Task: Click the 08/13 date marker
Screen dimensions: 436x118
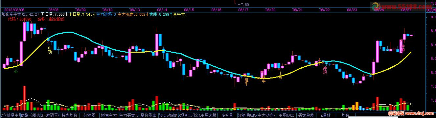Action: [x=135, y=10]
